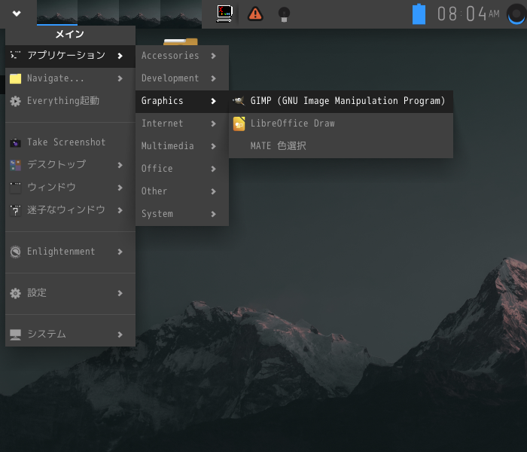Click the yellow Navigate folder icon
This screenshot has width=527, height=452.
15,78
